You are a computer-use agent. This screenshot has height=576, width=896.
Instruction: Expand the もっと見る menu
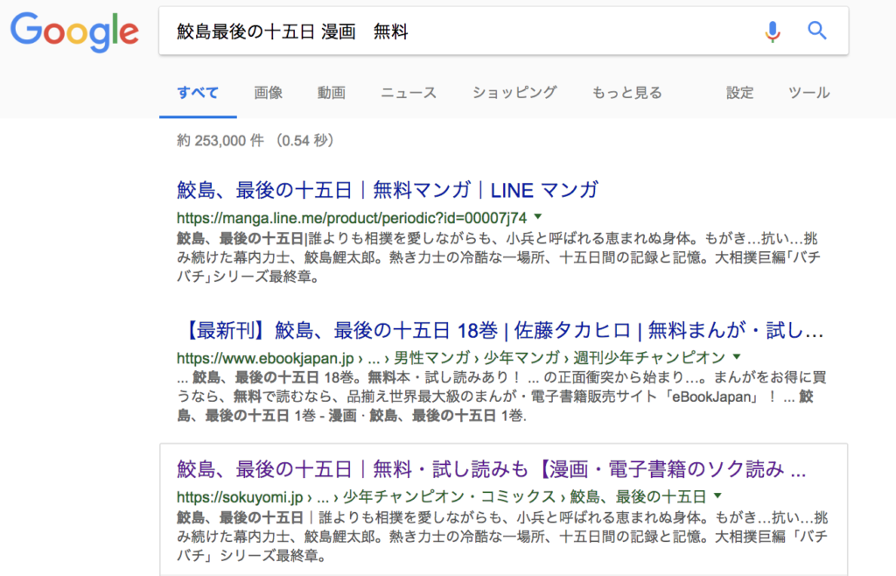pyautogui.click(x=626, y=93)
